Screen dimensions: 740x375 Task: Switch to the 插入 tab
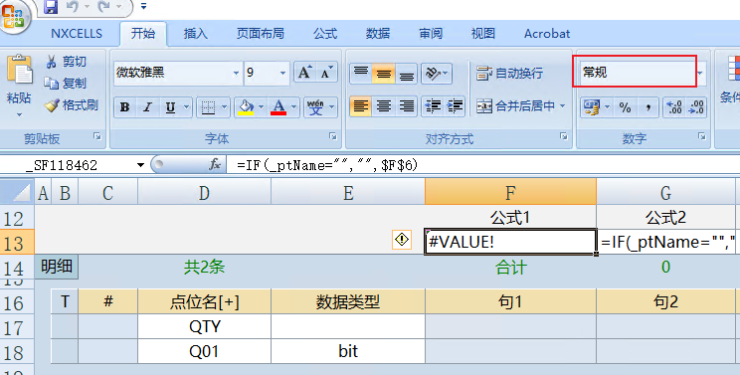195,34
